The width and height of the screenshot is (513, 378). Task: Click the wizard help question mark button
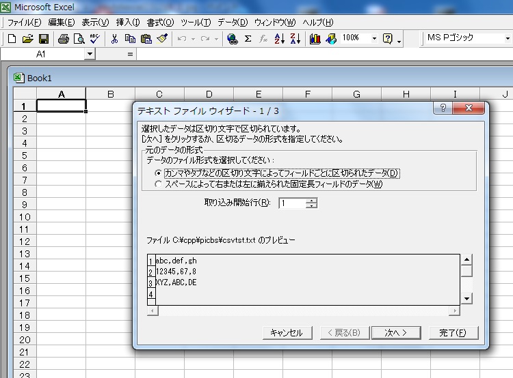pyautogui.click(x=443, y=108)
